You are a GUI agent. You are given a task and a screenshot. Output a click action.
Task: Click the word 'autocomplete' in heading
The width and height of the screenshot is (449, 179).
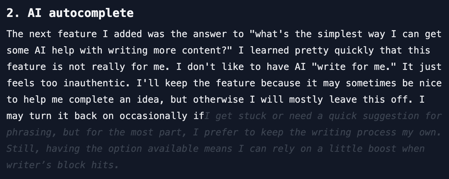click(x=91, y=13)
